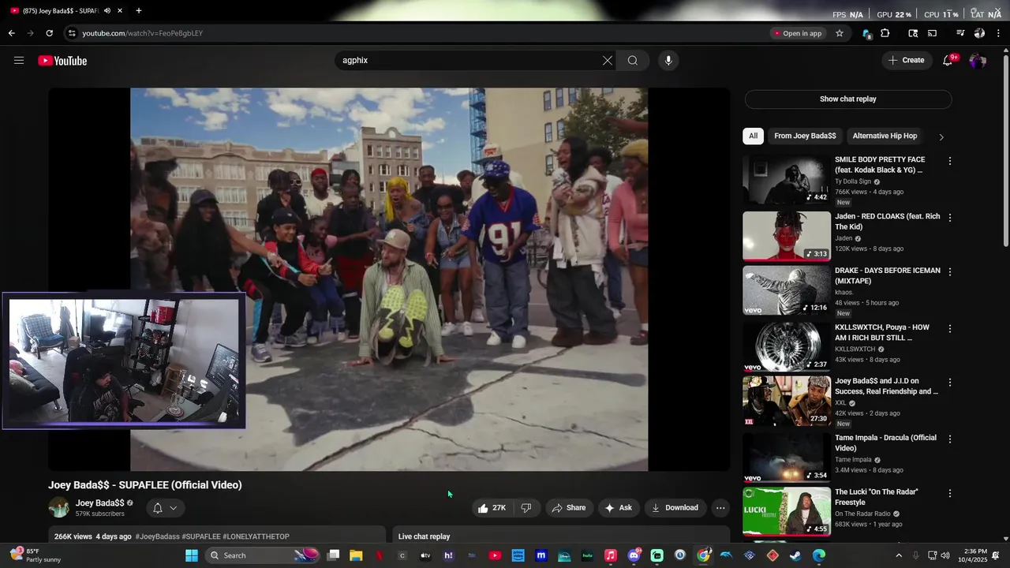Close the Joey Bada$$ browser tab
1010x568 pixels.
pos(120,11)
